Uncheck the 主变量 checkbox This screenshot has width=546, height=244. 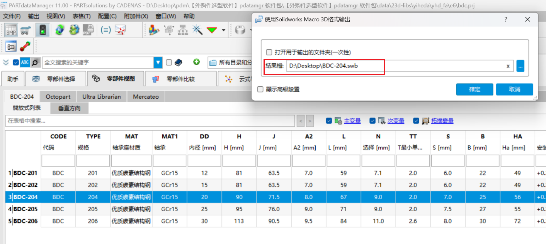tap(329, 121)
